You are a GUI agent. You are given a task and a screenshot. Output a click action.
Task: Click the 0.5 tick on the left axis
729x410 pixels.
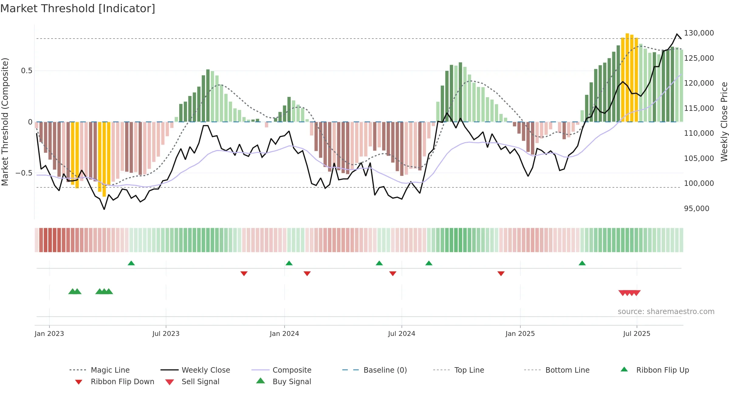[27, 71]
